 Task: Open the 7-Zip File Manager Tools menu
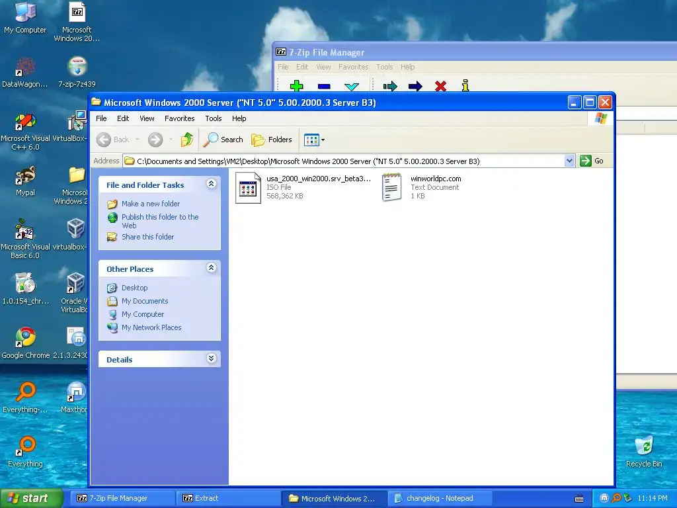(x=384, y=67)
